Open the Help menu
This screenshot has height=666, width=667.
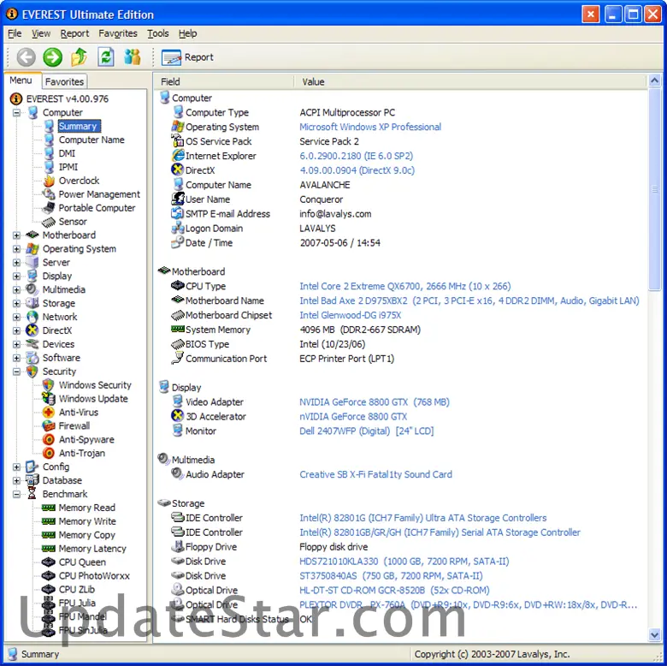(187, 33)
